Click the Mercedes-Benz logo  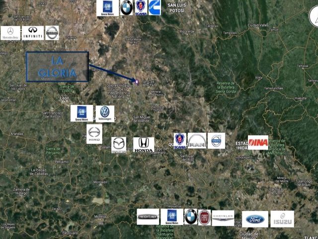pyautogui.click(x=10, y=33)
